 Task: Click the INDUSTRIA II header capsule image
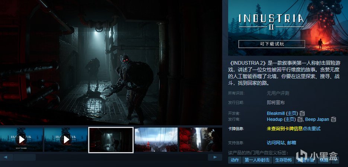tap(288, 28)
